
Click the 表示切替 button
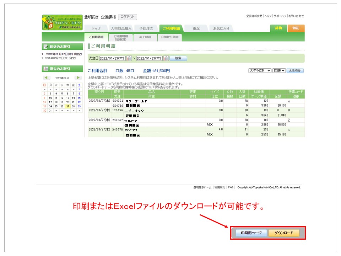pos(295,71)
